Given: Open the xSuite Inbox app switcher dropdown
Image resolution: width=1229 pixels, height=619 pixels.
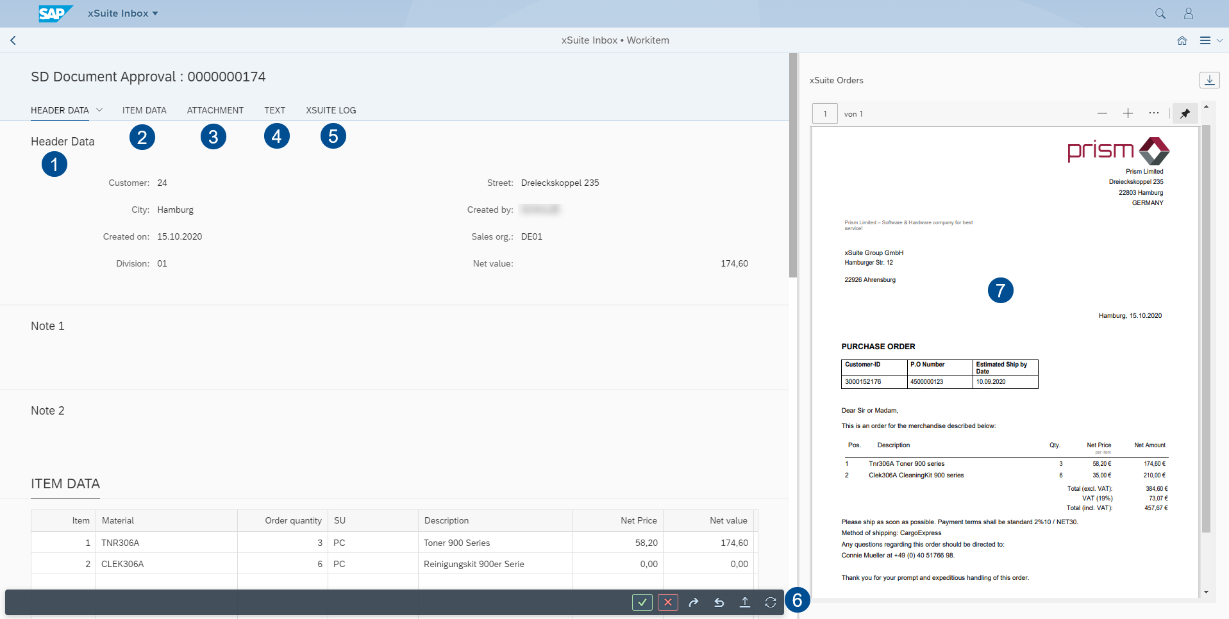Looking at the screenshot, I should click(x=122, y=13).
